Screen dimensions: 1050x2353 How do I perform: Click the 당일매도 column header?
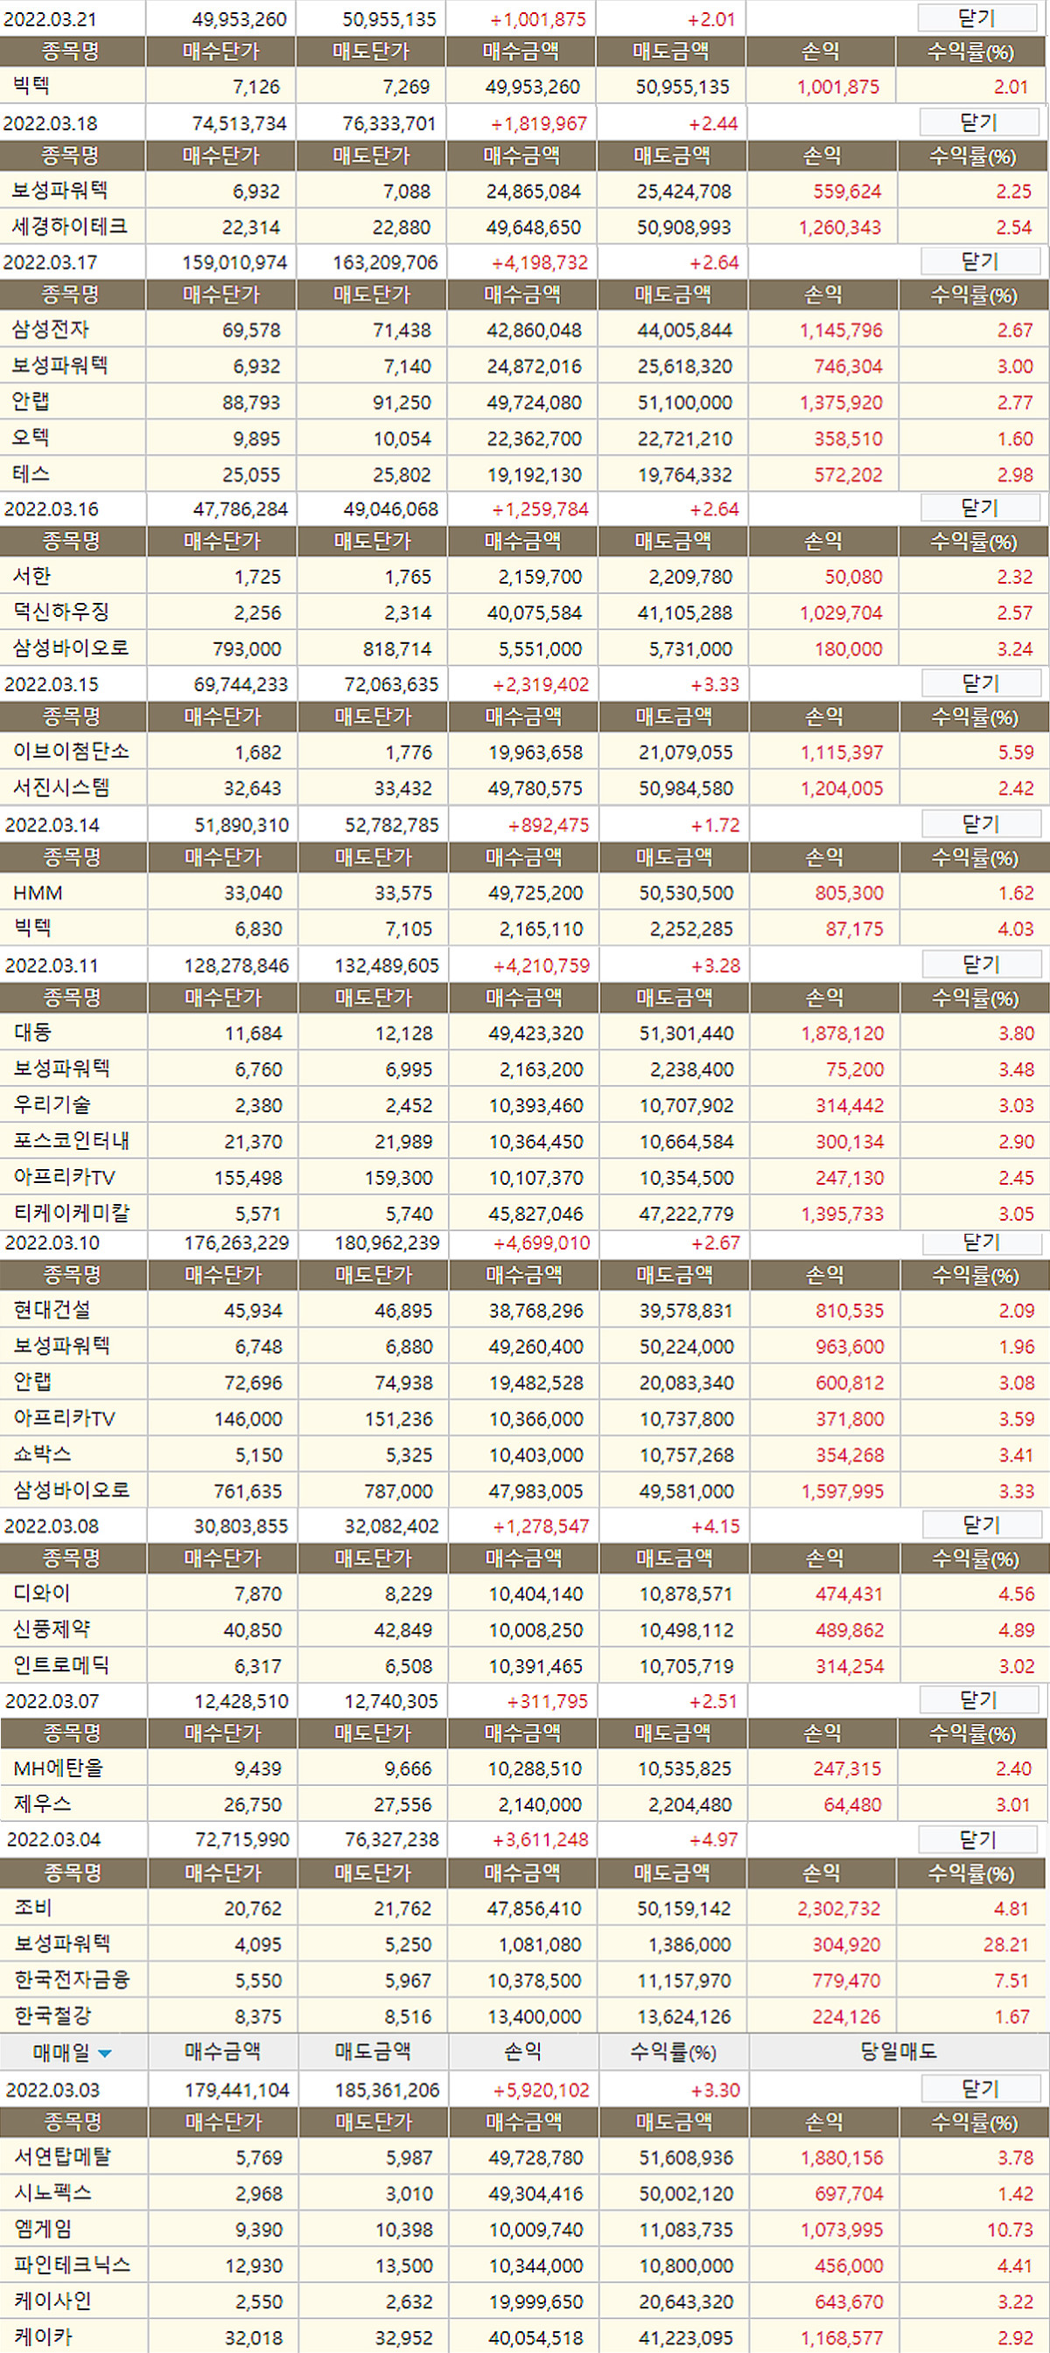[x=898, y=2053]
